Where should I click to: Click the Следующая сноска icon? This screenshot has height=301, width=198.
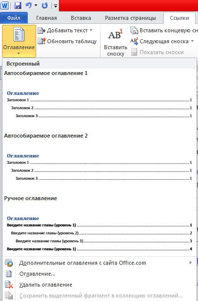pos(134,41)
